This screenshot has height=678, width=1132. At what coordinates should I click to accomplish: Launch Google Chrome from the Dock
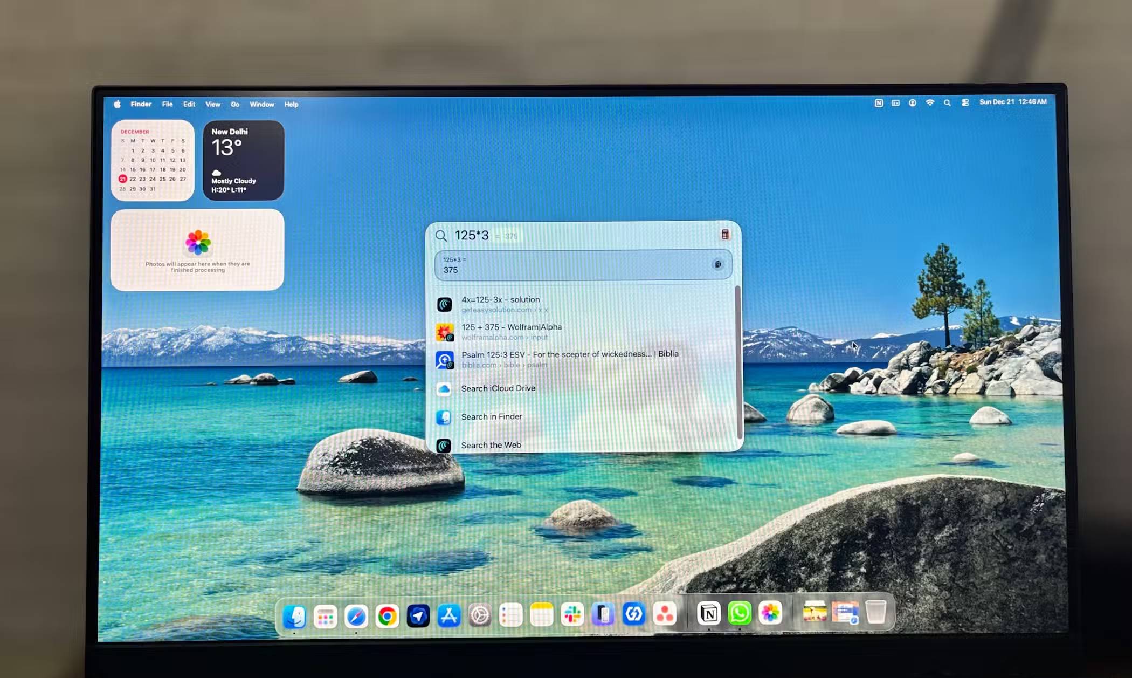coord(387,615)
